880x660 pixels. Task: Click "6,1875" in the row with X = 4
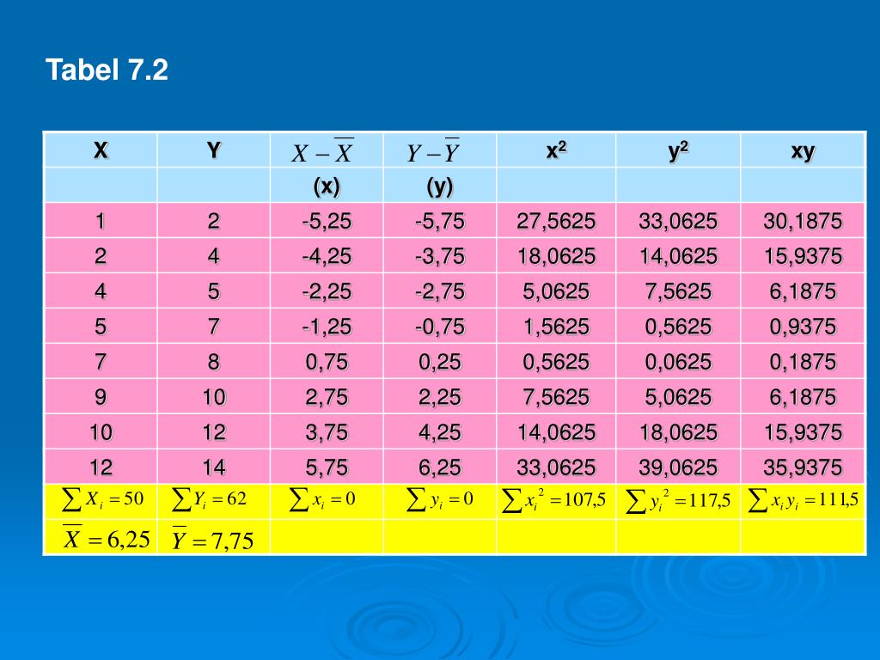click(803, 291)
